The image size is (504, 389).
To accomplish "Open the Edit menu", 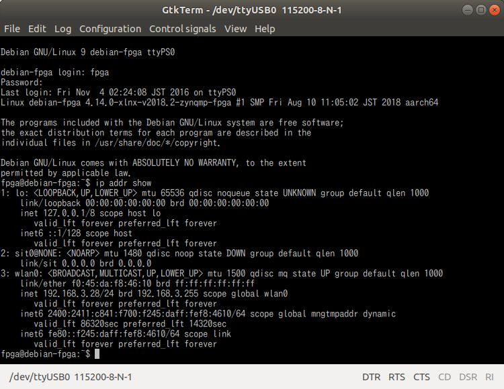I will coord(37,29).
